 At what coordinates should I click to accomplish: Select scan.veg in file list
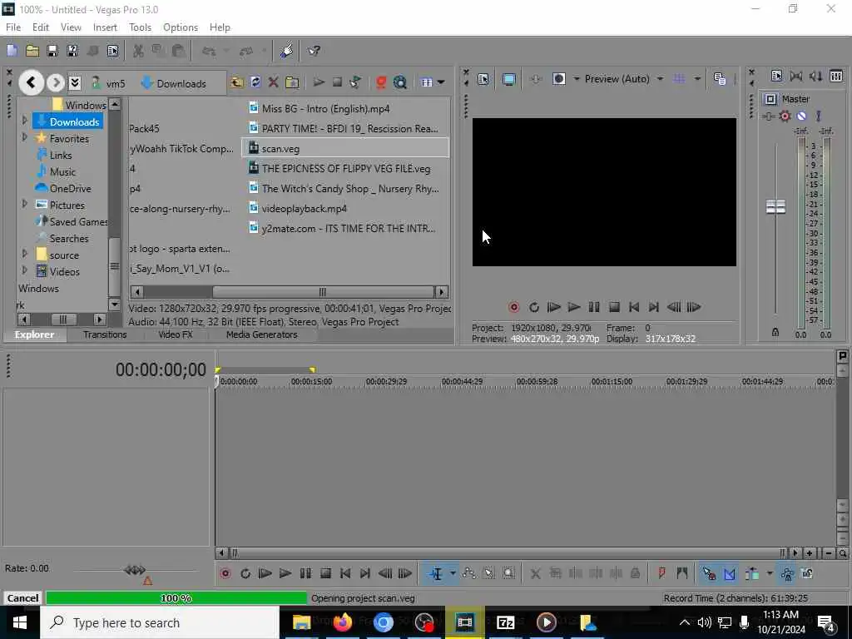[x=345, y=148]
